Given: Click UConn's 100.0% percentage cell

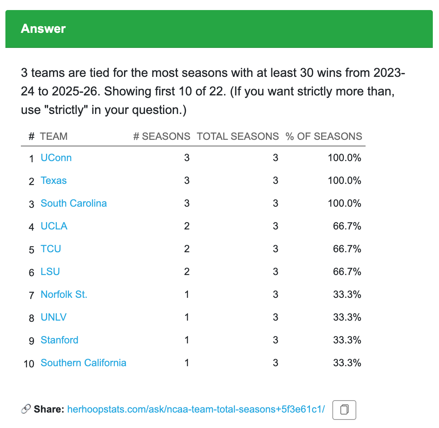Looking at the screenshot, I should pyautogui.click(x=344, y=158).
